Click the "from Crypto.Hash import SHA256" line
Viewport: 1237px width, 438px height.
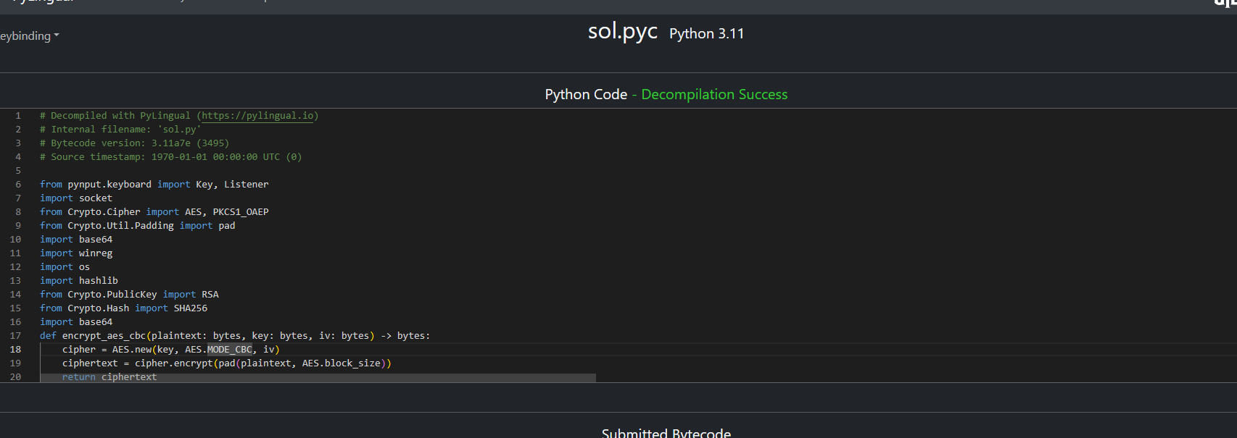click(x=123, y=308)
